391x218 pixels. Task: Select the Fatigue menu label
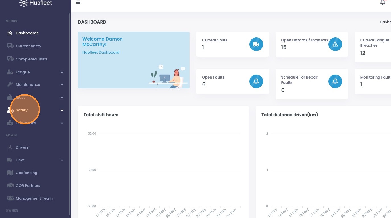23,72
